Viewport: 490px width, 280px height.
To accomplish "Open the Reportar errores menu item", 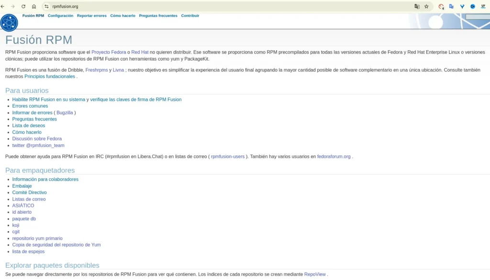I will [91, 16].
